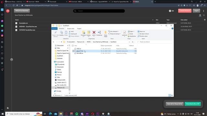The image size is (207, 116).
Task: Click the Explorer Back arrow
Action: click(x=53, y=42)
